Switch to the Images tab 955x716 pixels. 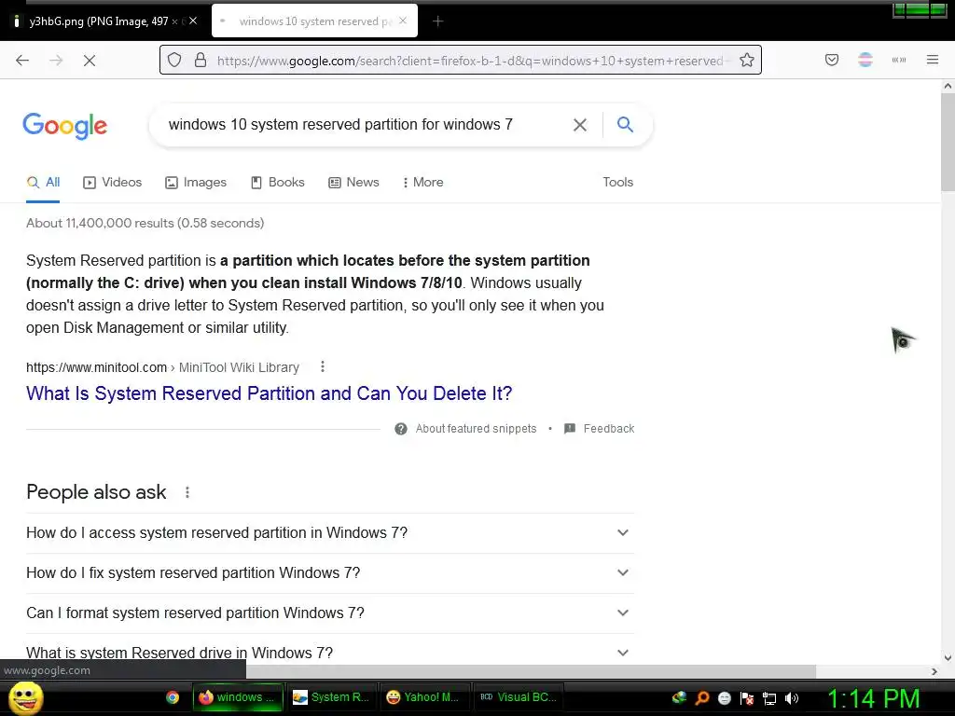tap(196, 182)
